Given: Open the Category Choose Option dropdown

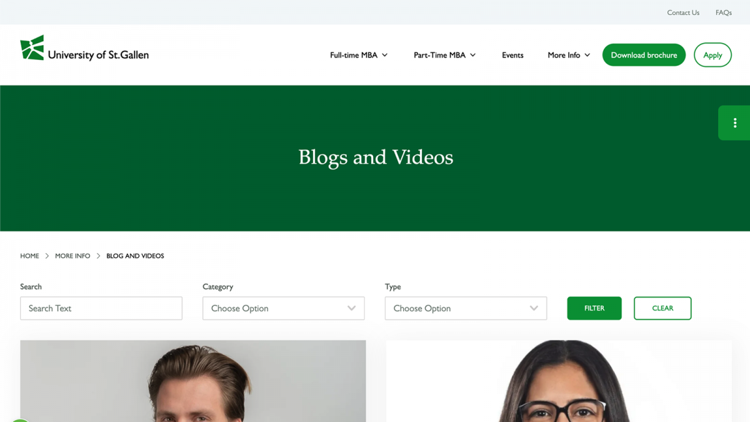Looking at the screenshot, I should click(283, 308).
